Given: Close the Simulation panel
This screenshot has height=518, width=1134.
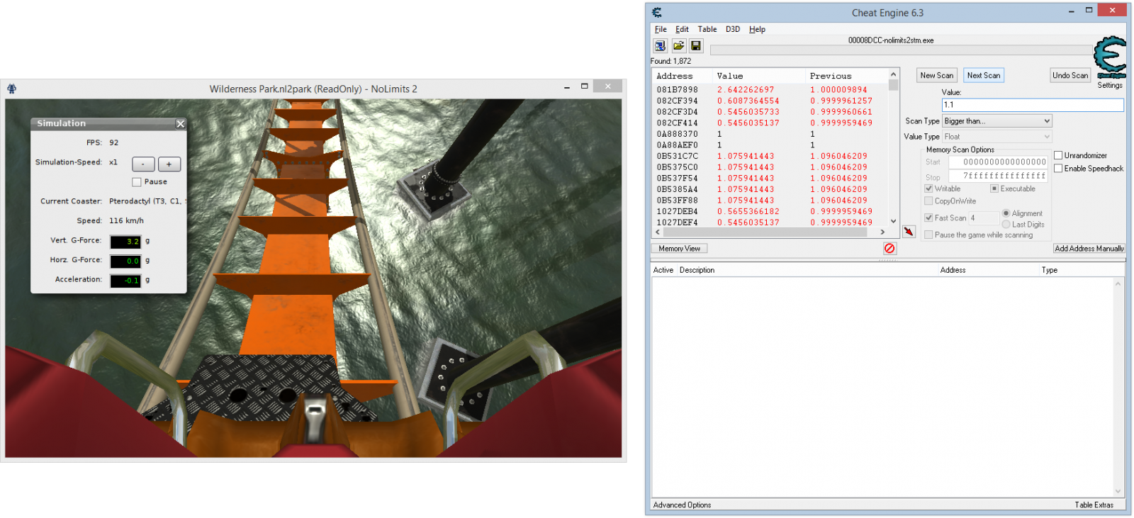Looking at the screenshot, I should [x=180, y=123].
